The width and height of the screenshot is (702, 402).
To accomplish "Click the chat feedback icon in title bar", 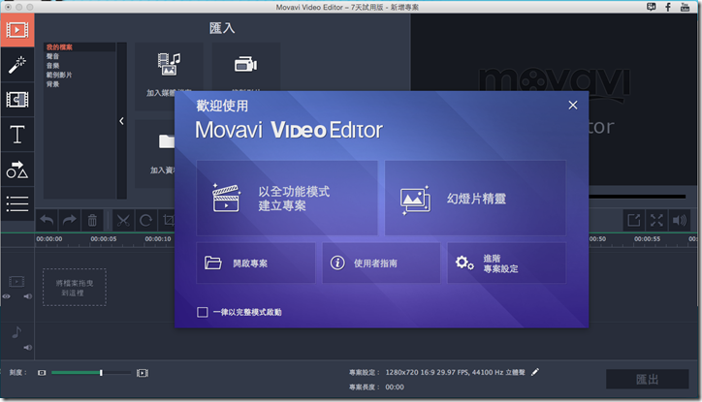I will [652, 7].
